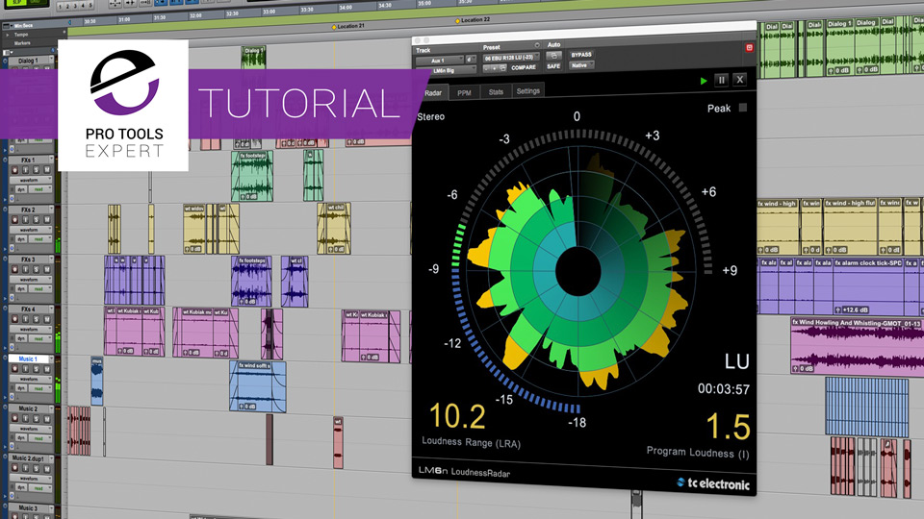Recall zoom preset 5 in the top toolbar
Viewport: 924px width, 519px height.
tap(90, 6)
